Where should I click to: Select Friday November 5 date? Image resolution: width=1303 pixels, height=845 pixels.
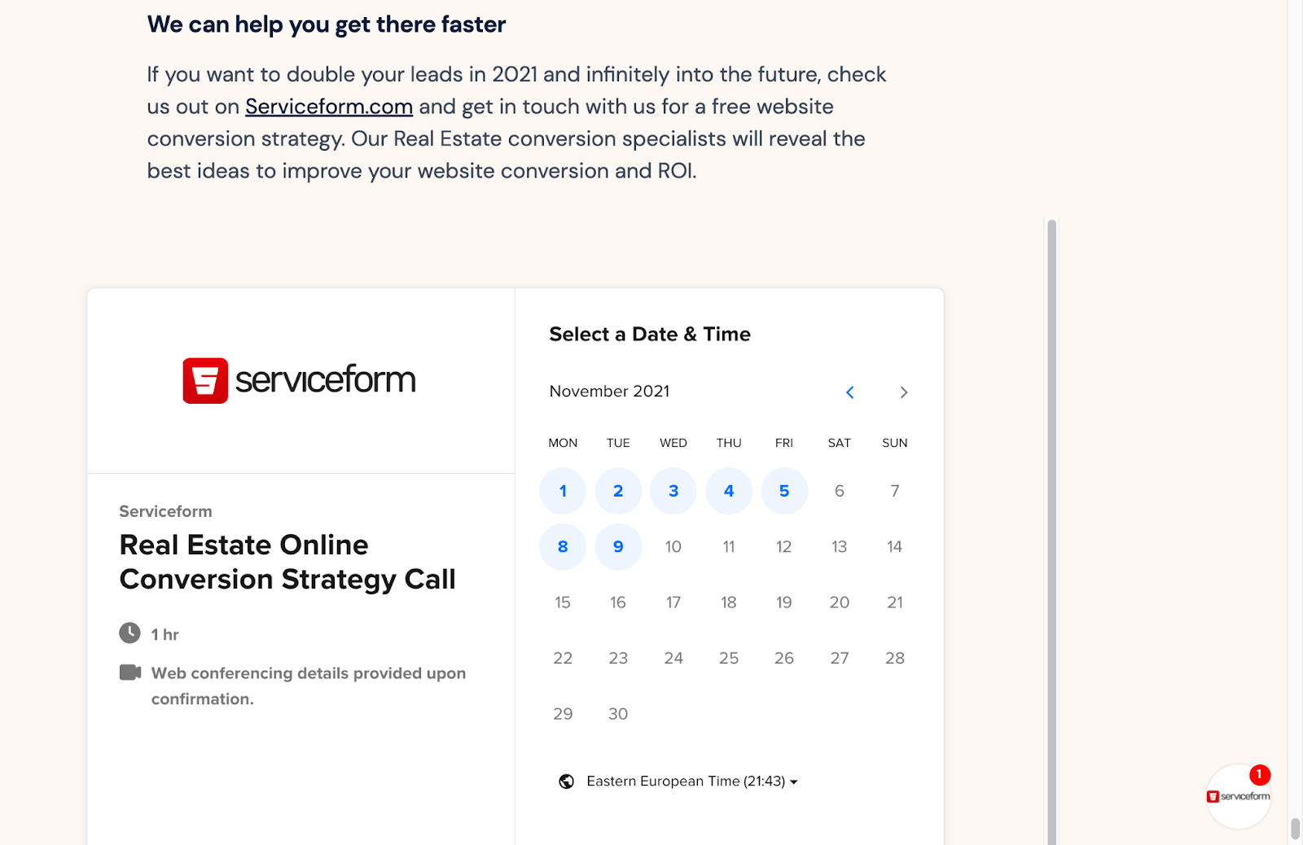784,491
